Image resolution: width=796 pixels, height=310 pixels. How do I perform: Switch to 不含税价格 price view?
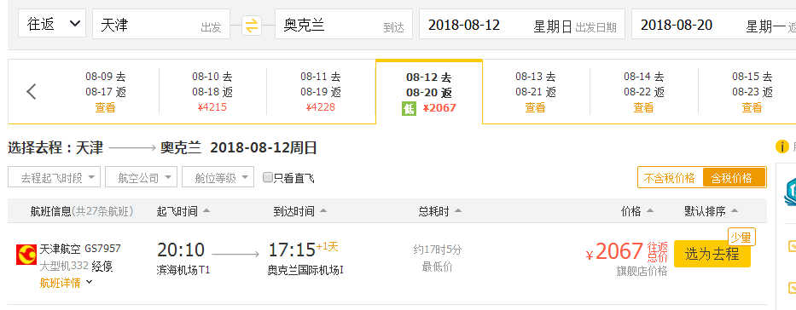670,178
